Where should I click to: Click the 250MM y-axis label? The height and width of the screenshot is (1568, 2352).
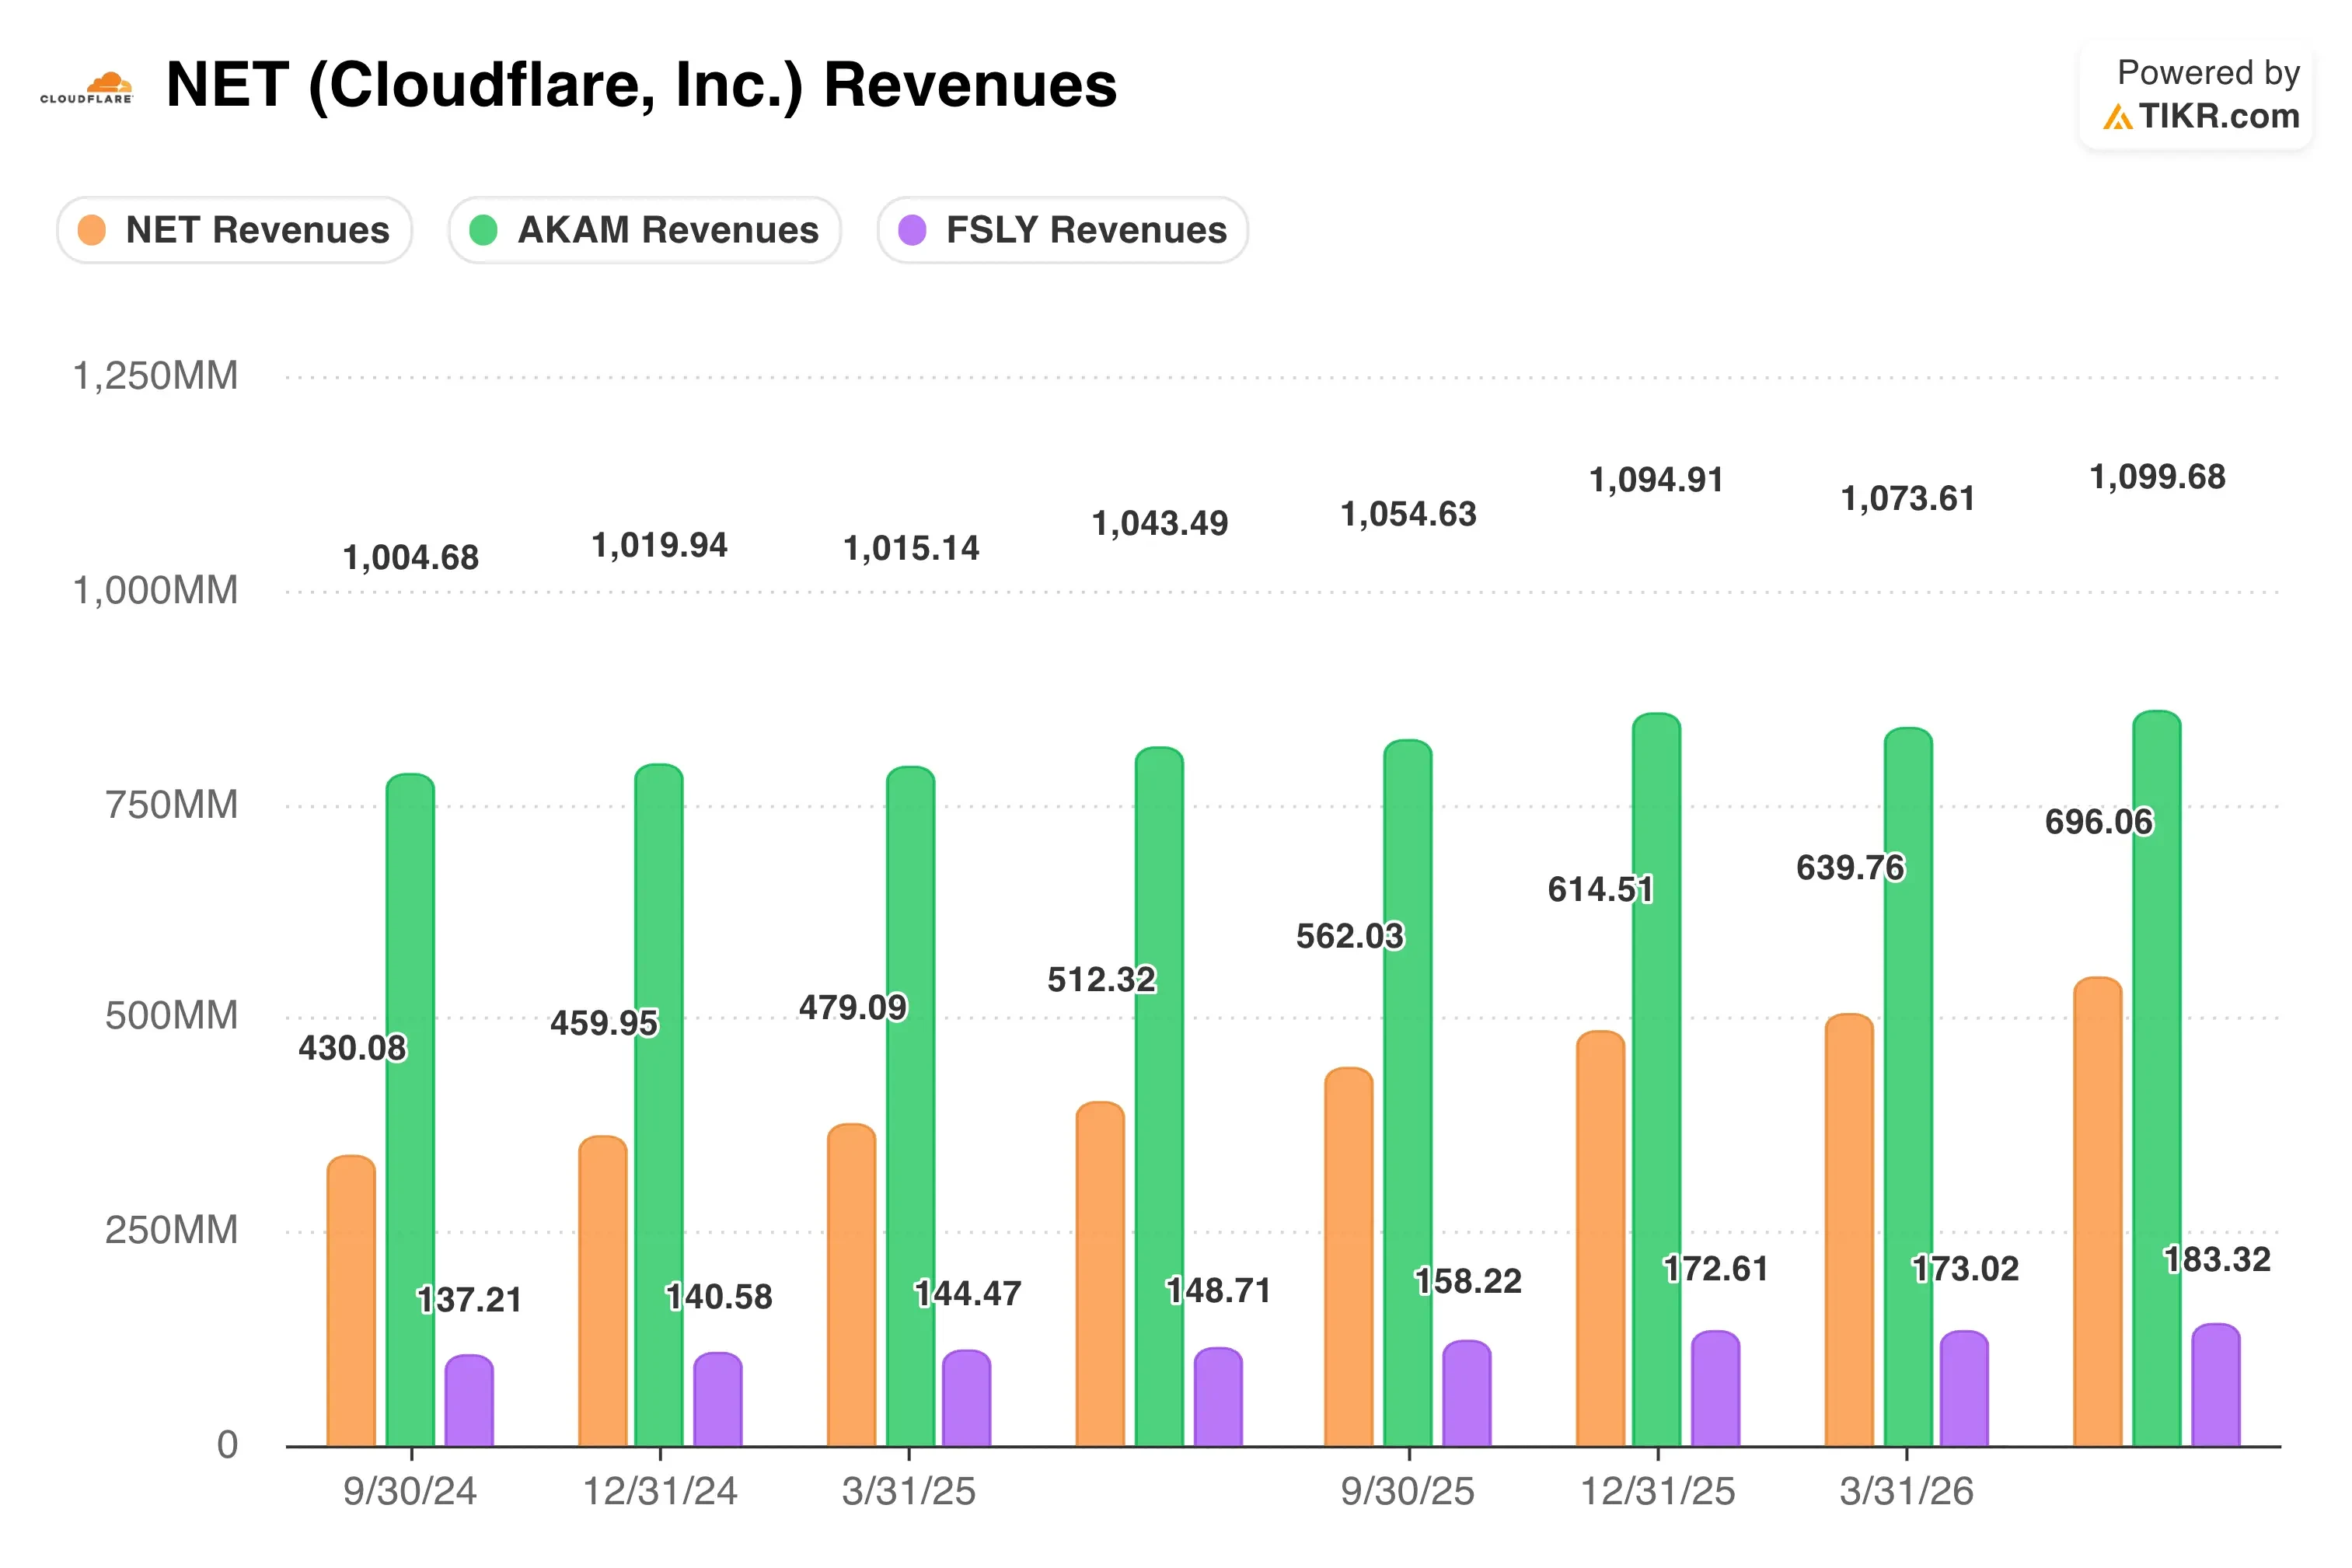[172, 1230]
